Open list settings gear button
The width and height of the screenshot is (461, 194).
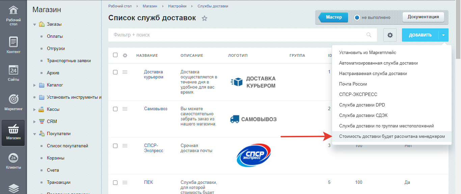390,35
